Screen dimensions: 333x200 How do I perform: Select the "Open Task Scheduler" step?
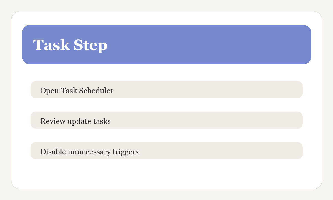click(167, 90)
